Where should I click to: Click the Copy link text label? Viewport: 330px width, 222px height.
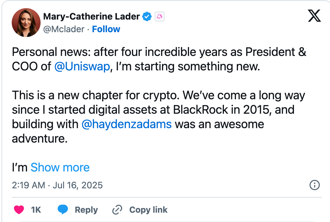(x=148, y=210)
